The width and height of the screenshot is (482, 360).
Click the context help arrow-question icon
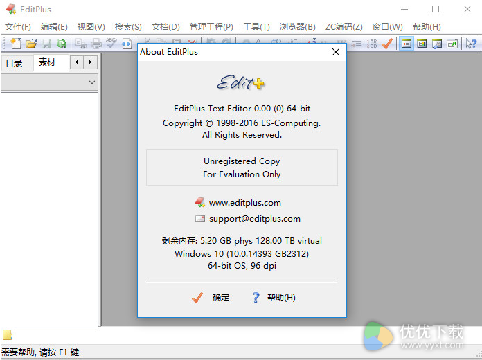(471, 44)
